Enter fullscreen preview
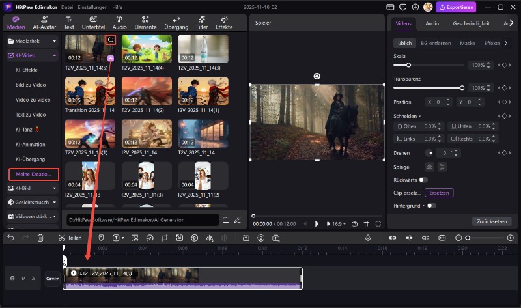This screenshot has width=521, height=308. [378, 224]
